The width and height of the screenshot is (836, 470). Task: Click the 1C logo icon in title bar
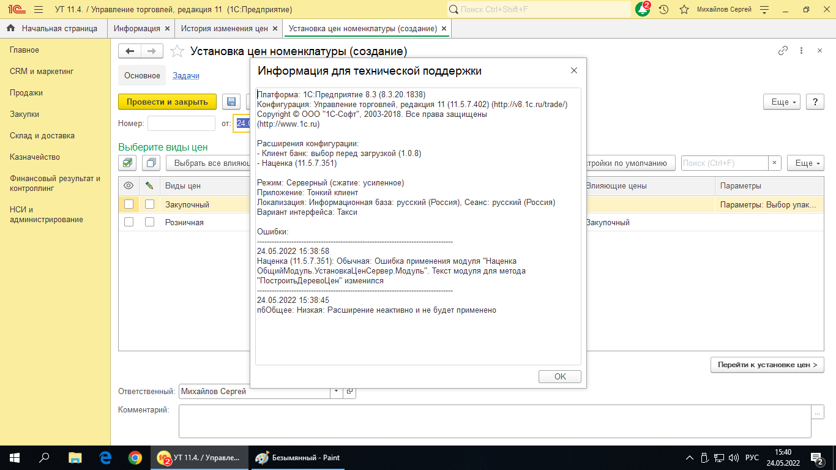(16, 10)
